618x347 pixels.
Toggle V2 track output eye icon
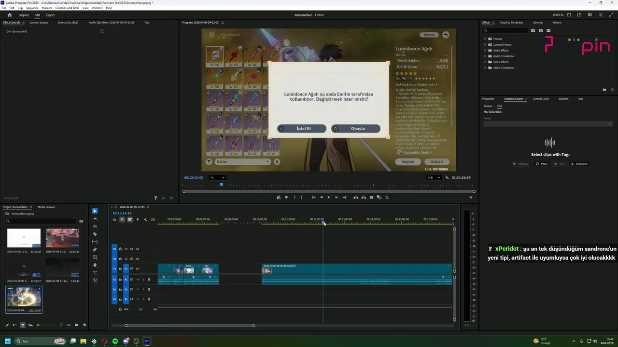(x=138, y=259)
